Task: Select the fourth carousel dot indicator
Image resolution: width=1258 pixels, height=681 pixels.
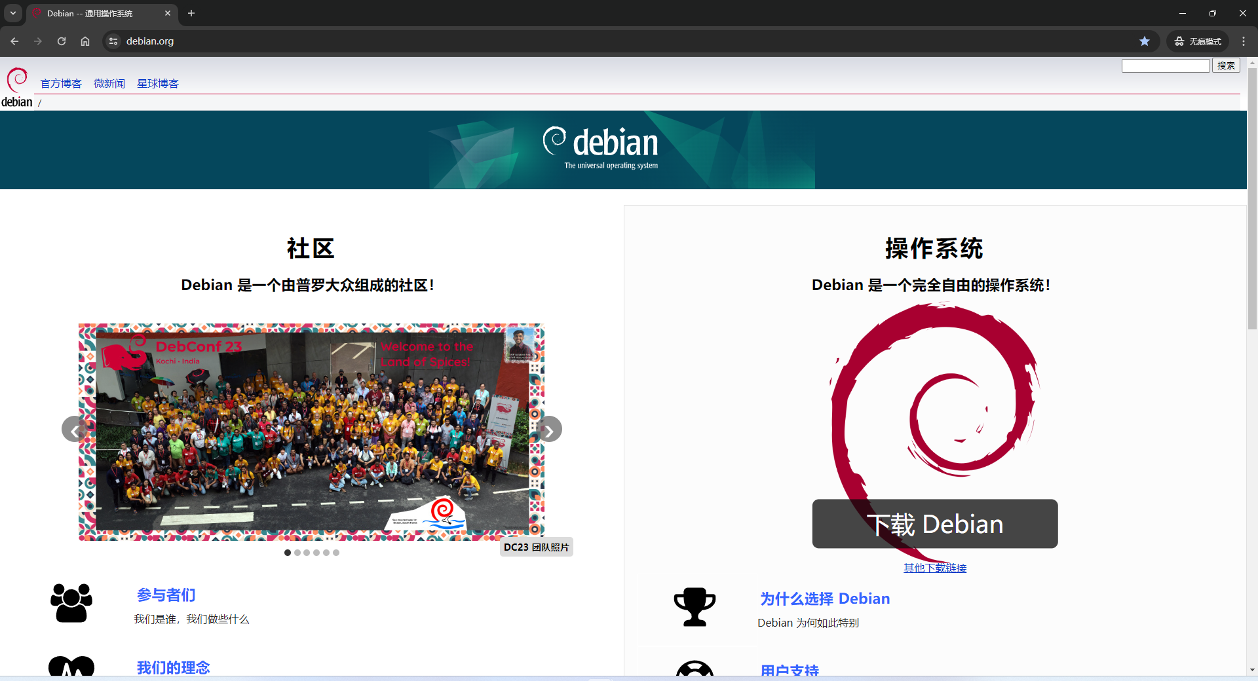Action: 316,553
